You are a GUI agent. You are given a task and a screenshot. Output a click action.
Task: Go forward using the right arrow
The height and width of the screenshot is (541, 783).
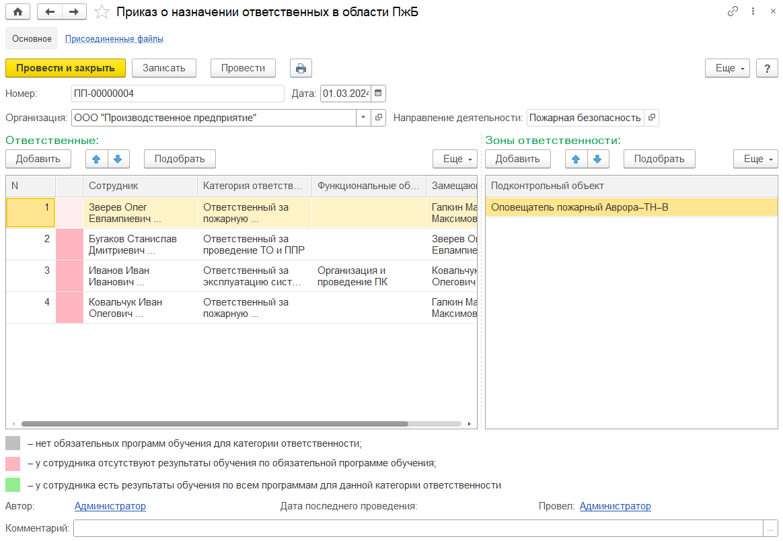point(74,12)
